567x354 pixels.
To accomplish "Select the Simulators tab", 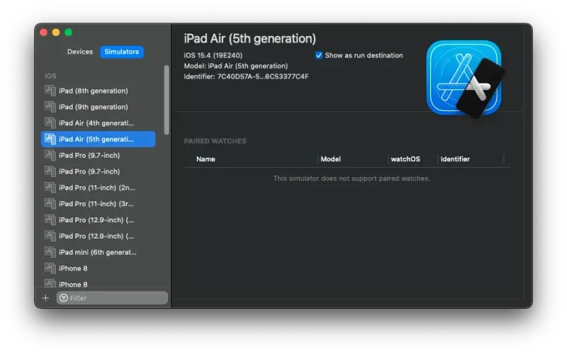I will (121, 52).
